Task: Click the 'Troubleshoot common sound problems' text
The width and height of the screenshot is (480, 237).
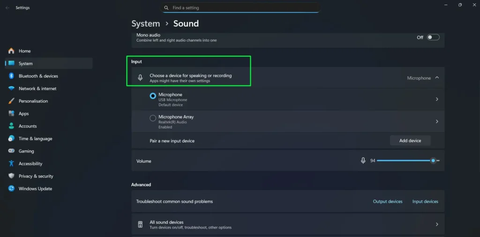Action: [174, 201]
